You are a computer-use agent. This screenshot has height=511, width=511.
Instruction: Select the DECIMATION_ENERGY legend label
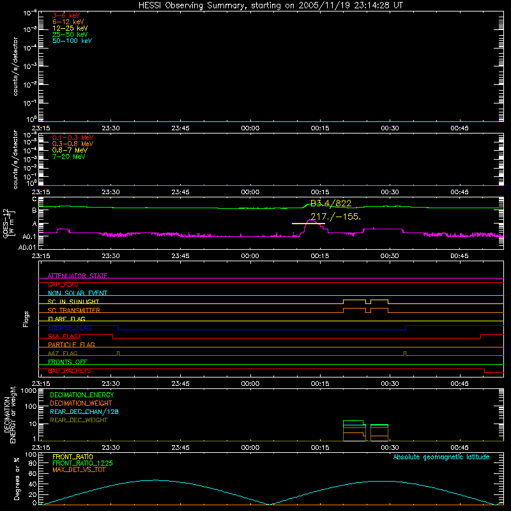coord(82,395)
